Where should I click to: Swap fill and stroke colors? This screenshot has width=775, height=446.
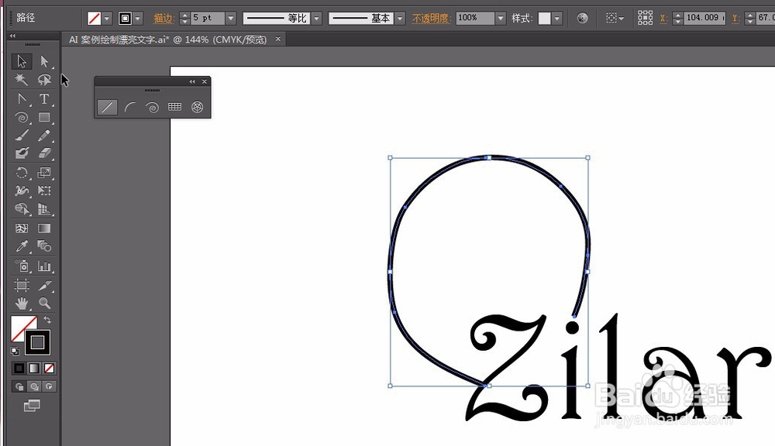point(47,320)
